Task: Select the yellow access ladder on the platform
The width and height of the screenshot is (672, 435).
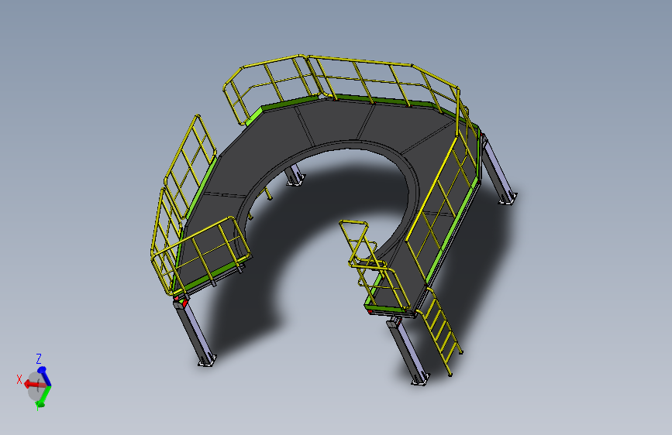Action: tap(440, 331)
